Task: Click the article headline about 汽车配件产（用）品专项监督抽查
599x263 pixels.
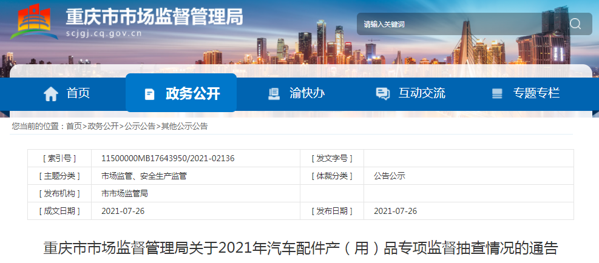Action: click(300, 248)
